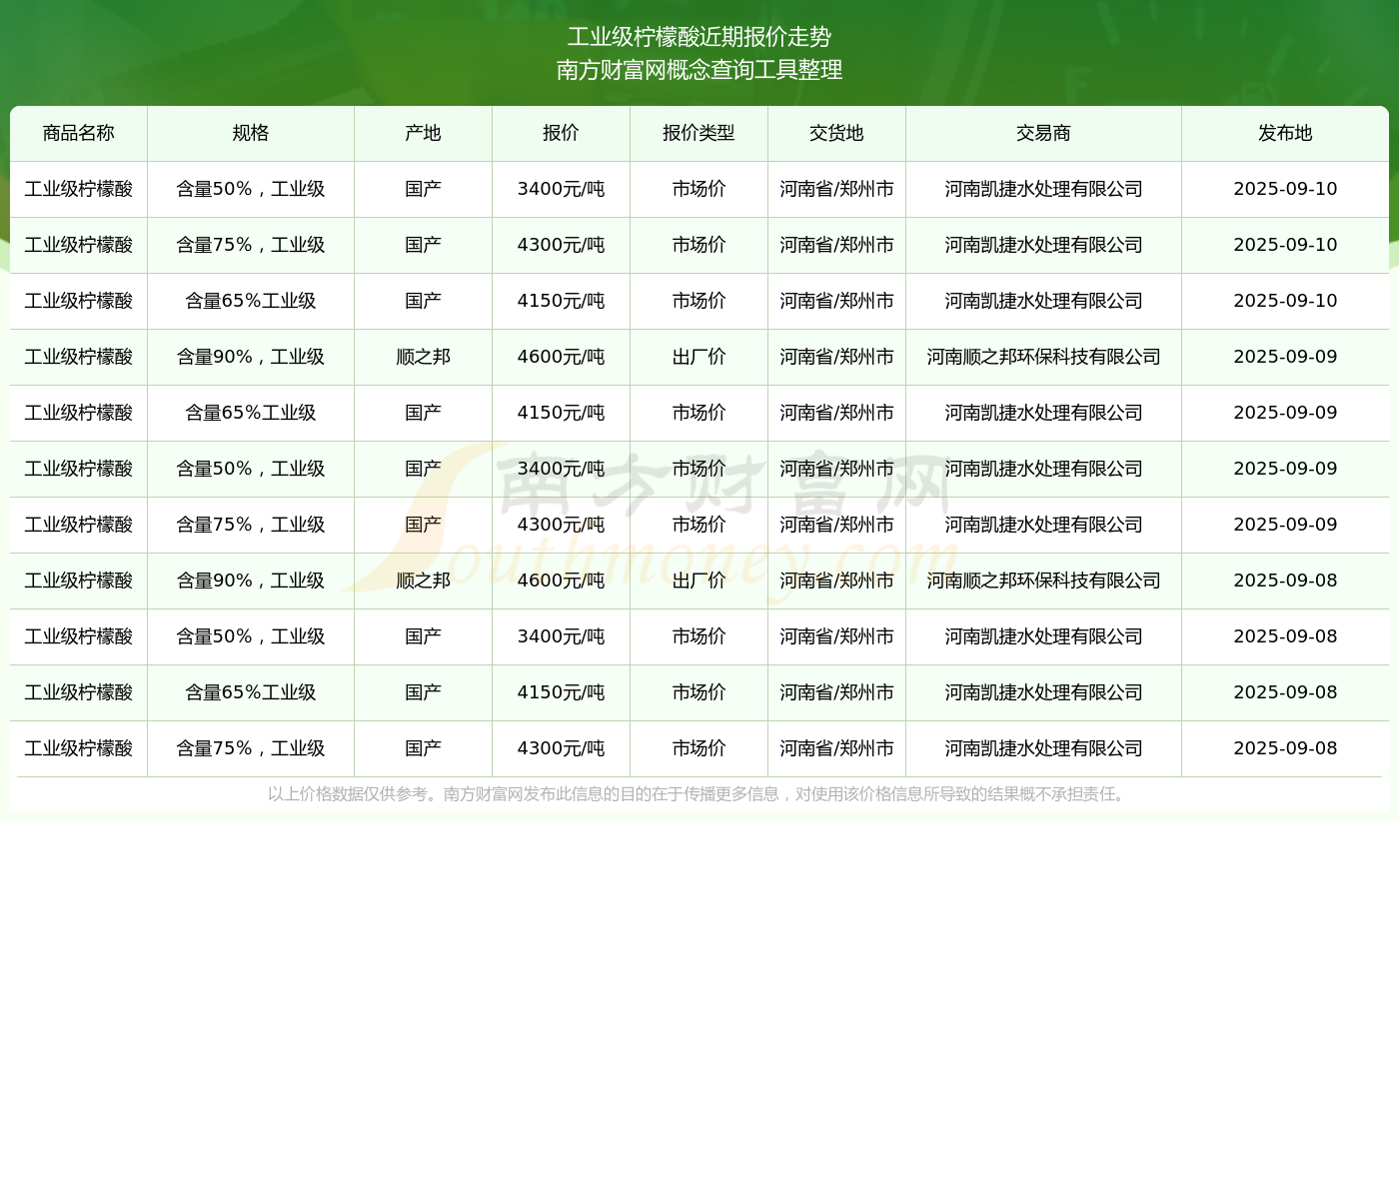
Task: Select the date in the last table row
Action: [x=1285, y=748]
